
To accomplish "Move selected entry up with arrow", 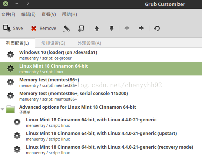I will click(97, 28).
